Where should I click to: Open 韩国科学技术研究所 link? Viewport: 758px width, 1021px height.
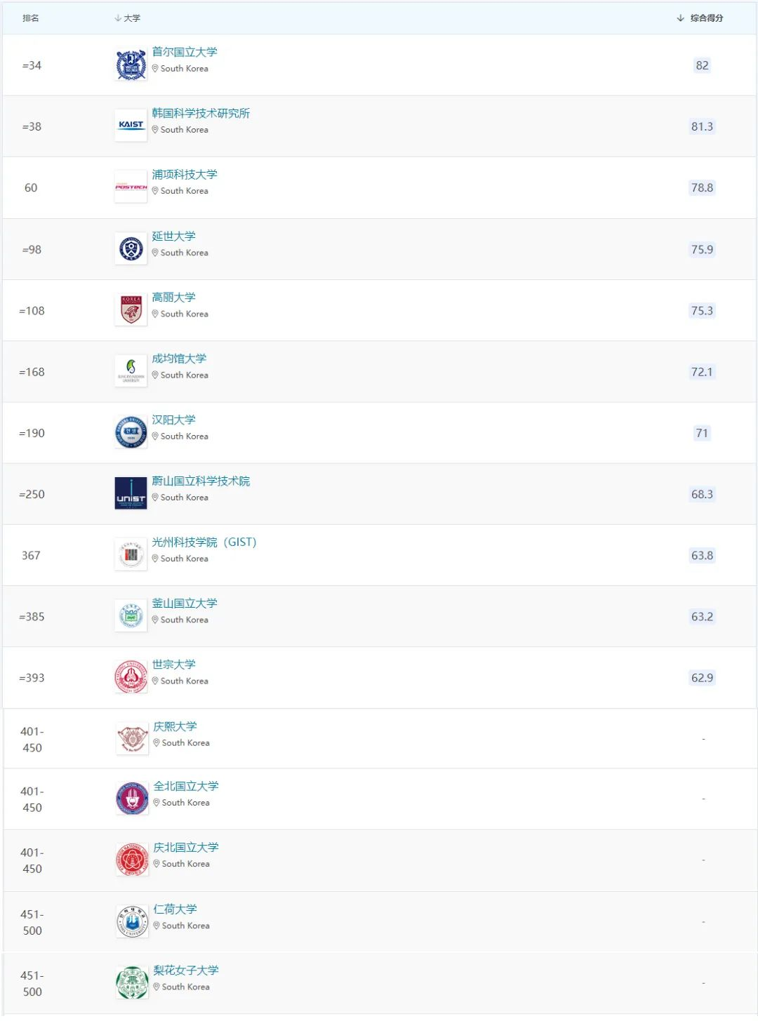[201, 113]
